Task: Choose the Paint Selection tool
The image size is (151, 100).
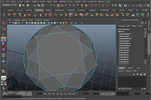Action: click(x=4, y=34)
